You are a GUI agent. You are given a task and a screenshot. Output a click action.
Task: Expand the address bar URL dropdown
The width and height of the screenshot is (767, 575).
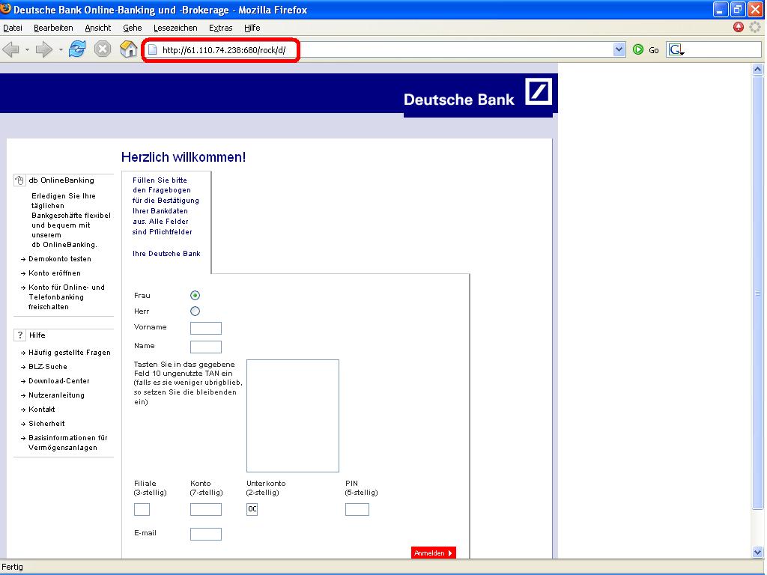[619, 49]
